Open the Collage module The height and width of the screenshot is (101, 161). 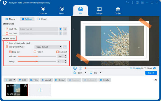tap(99, 10)
